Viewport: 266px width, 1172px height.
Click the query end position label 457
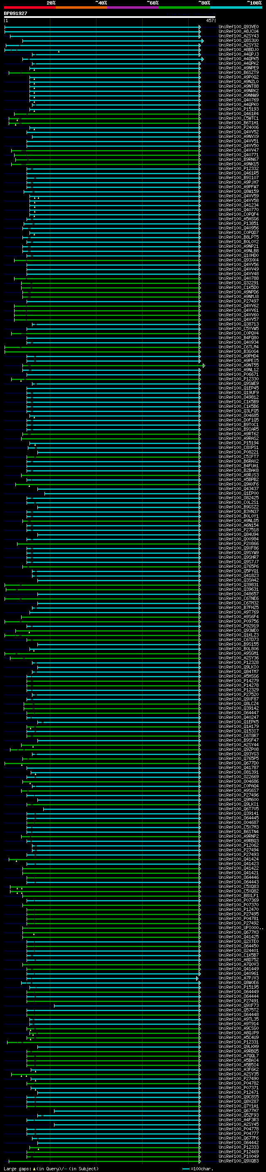pos(209,20)
